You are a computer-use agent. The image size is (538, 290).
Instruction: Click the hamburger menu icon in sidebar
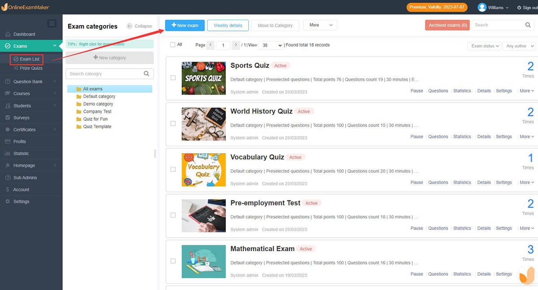[52, 24]
